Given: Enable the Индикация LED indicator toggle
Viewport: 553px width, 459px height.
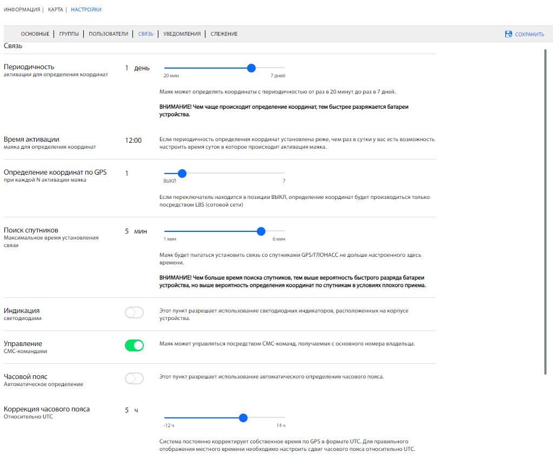Looking at the screenshot, I should click(134, 312).
